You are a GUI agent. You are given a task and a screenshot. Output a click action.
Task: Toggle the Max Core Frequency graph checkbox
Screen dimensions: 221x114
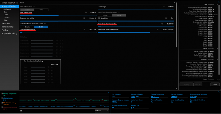2,103
